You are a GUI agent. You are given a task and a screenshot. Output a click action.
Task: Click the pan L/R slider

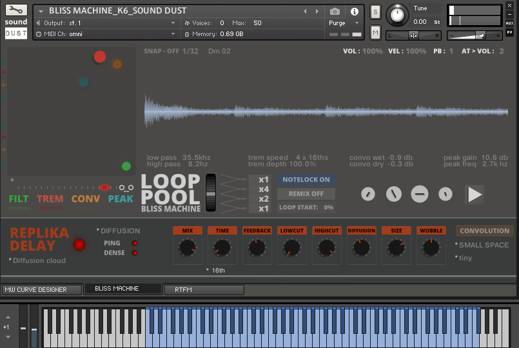coord(413,35)
